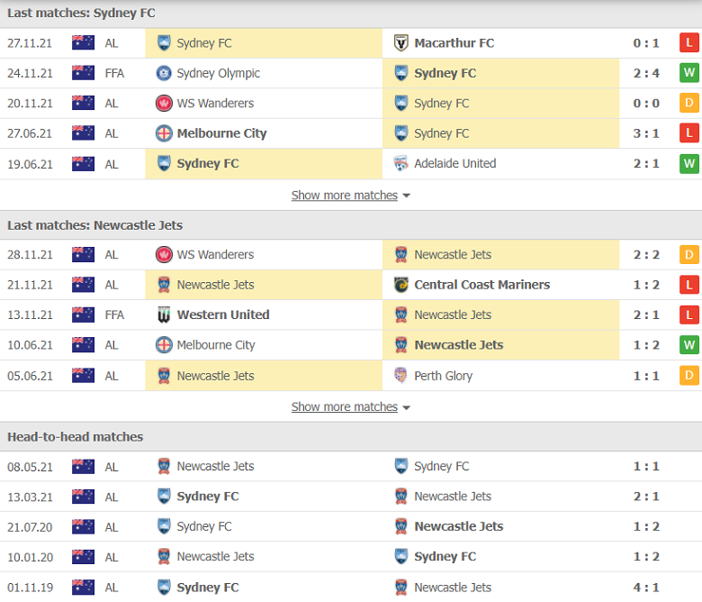
Task: Expand more matches under Newcastle Jets section
Action: point(351,407)
